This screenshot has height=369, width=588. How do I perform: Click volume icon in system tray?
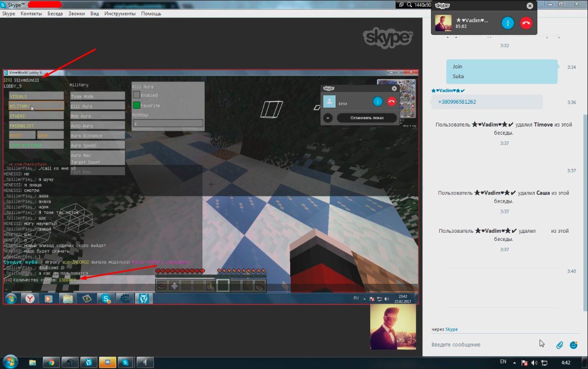tap(534, 362)
